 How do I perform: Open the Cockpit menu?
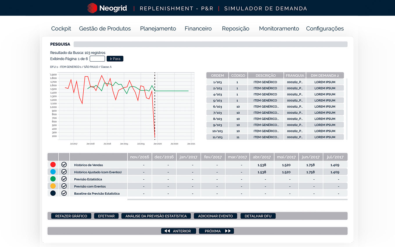[61, 28]
